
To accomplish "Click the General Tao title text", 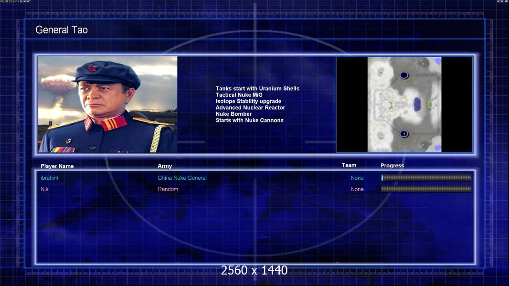I will tap(61, 30).
